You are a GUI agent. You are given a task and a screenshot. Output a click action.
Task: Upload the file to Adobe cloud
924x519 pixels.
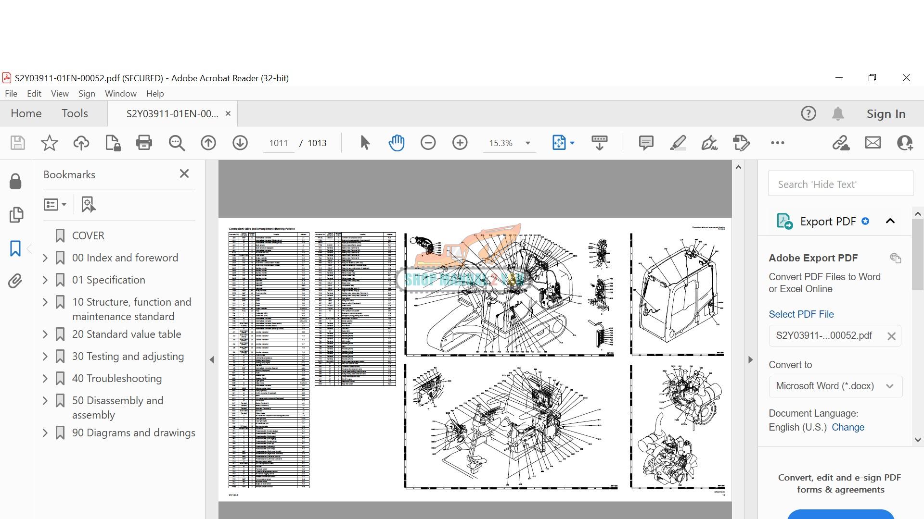point(81,143)
